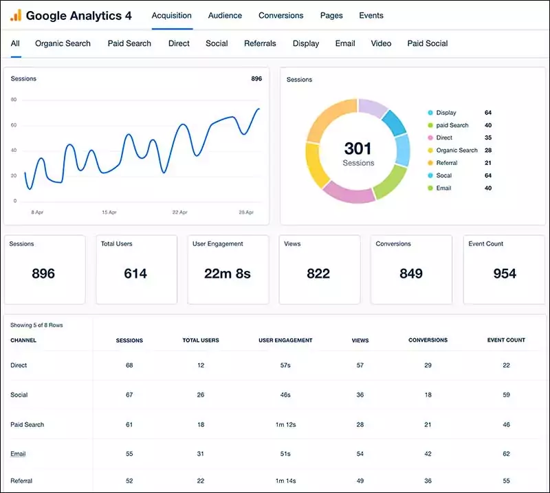
Task: Click the Socal legend color dot
Action: (x=430, y=175)
